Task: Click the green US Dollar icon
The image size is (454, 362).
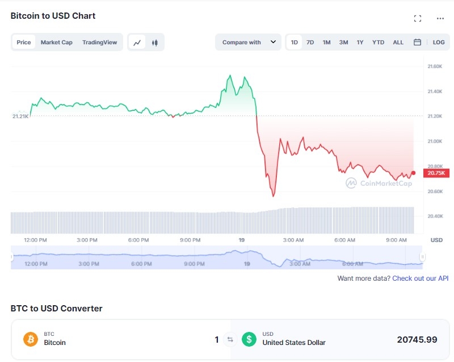Action: pyautogui.click(x=249, y=339)
